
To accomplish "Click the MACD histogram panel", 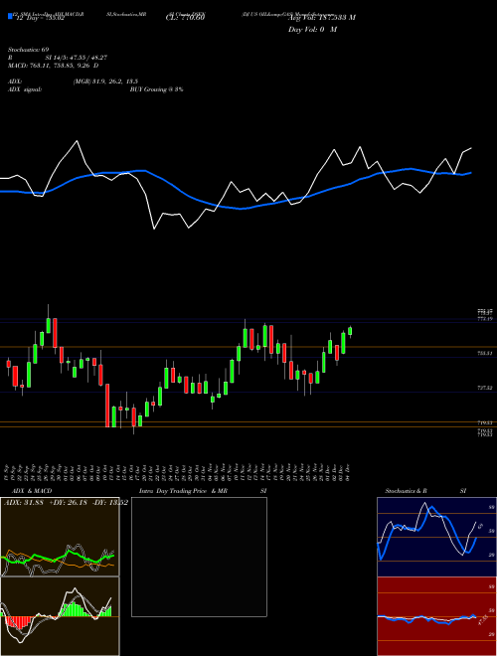I will [60, 616].
